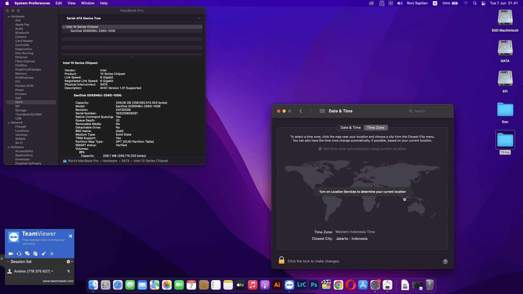Screen dimensions: 523x294
Task: Open the Session list gear settings menu
Action: click(x=69, y=261)
